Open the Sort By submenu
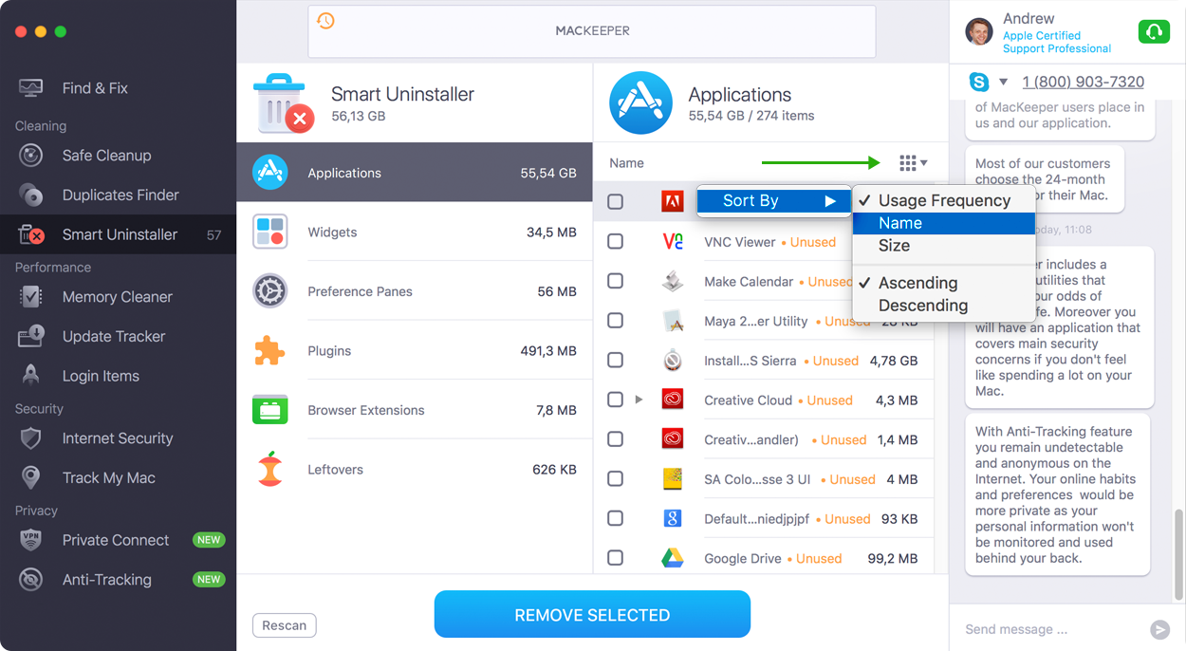This screenshot has height=651, width=1186. (x=774, y=200)
